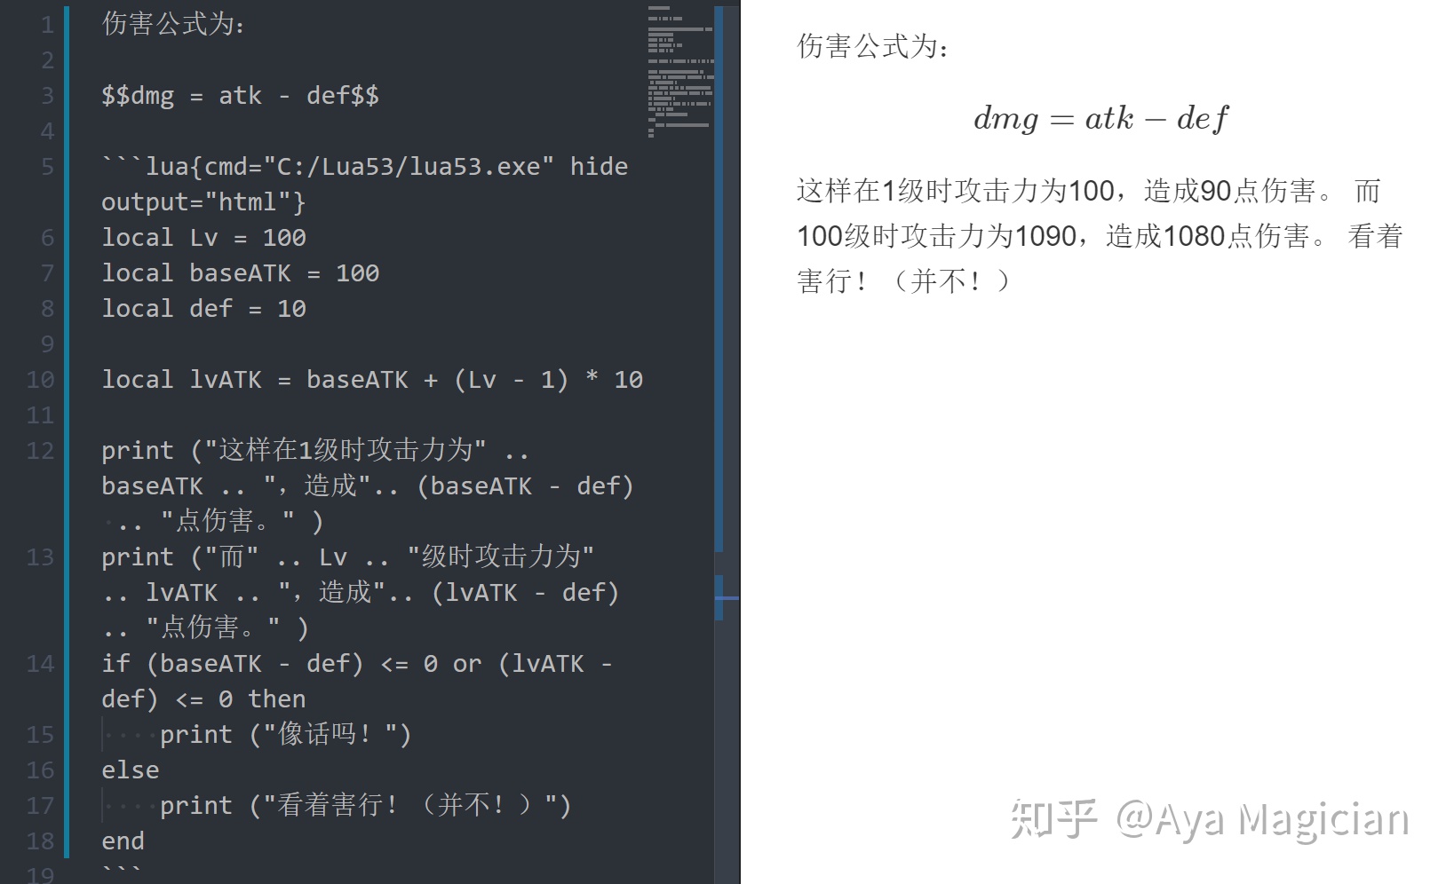Click the 'local lvATK = baseATK' line

tap(372, 380)
